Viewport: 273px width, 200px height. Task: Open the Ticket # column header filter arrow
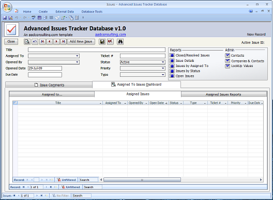(225, 103)
